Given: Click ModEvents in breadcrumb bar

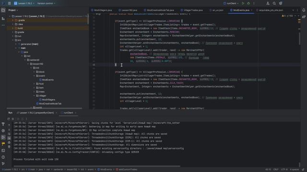Looking at the screenshot, I should pos(105,170).
